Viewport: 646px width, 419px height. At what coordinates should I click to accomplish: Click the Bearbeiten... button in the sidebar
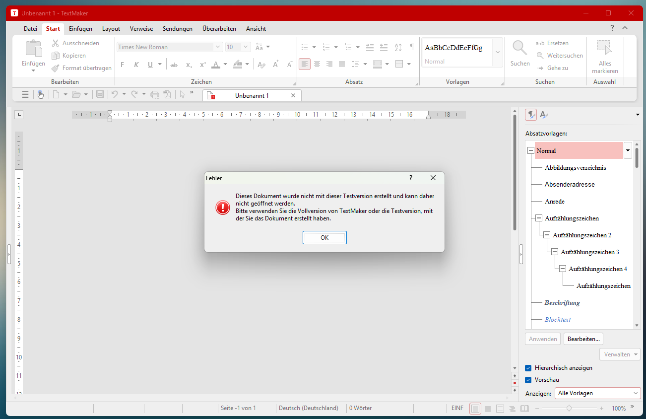pyautogui.click(x=583, y=339)
